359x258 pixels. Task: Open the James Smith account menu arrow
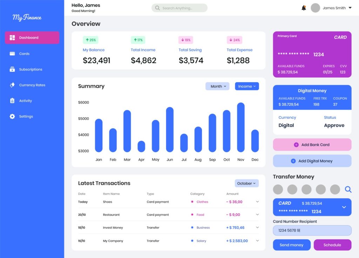click(350, 8)
